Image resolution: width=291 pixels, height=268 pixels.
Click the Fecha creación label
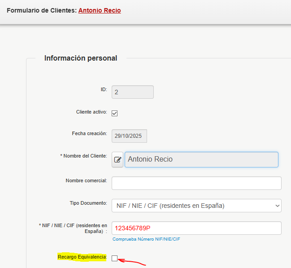(x=90, y=133)
